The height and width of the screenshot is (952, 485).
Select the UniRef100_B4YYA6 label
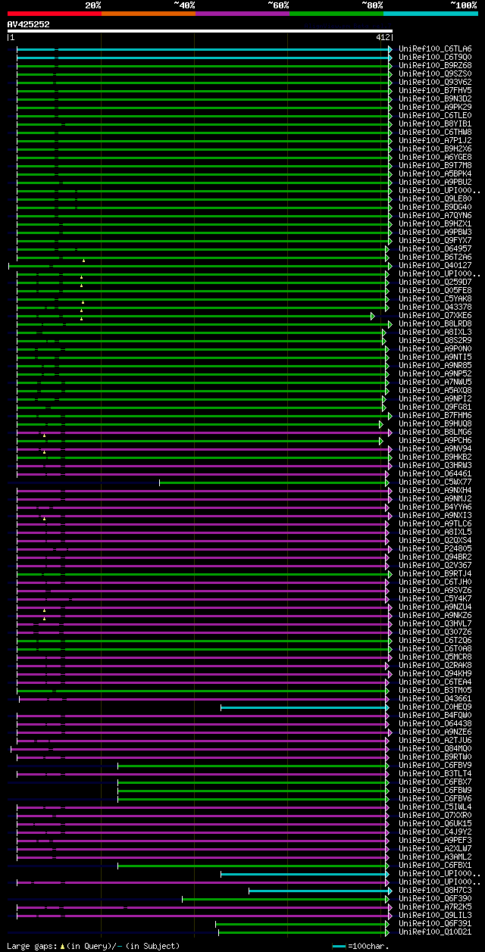[435, 507]
